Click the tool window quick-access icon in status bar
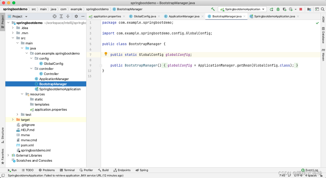This screenshot has width=326, height=178. pos(3,175)
